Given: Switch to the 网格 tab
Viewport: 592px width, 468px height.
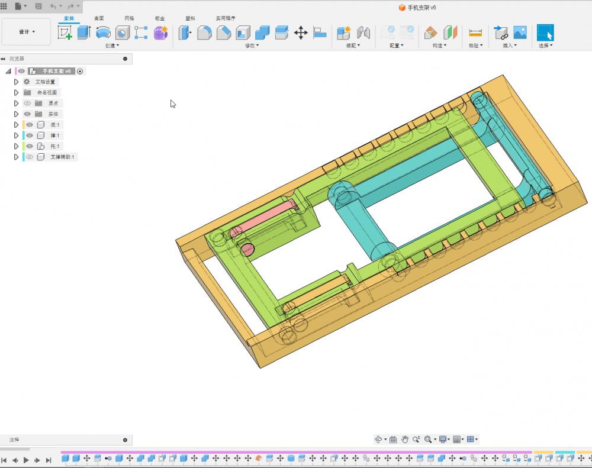Looking at the screenshot, I should click(129, 18).
